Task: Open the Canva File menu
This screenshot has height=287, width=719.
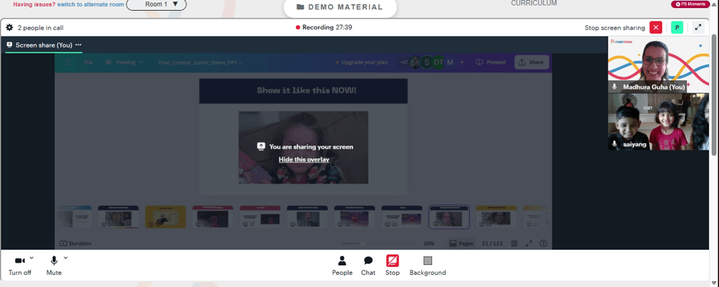Action: 88,62
